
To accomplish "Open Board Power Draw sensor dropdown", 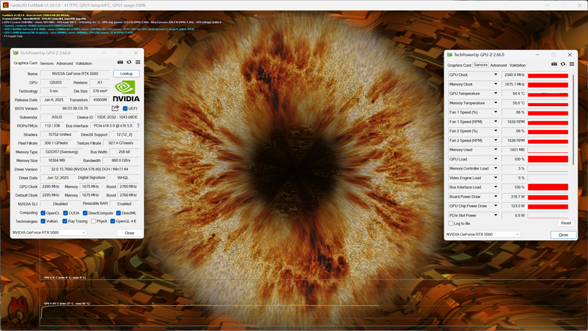I will coord(496,197).
